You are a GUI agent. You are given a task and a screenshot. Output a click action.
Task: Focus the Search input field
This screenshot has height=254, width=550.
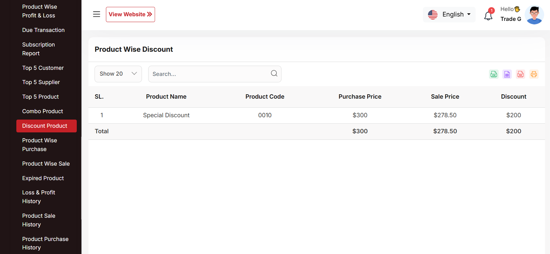[210, 74]
